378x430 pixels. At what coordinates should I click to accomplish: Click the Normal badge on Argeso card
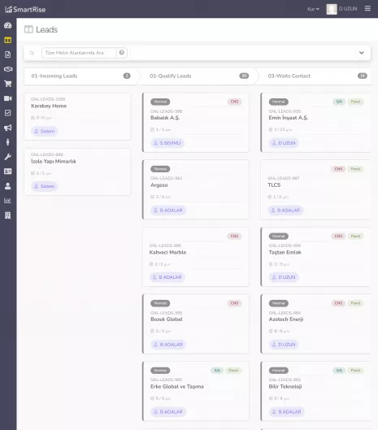(x=160, y=169)
